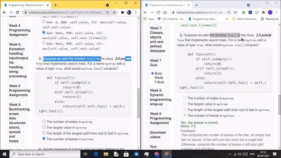Launch Microsoft Edge from taskbar
This screenshot has height=158, width=281.
(x=96, y=154)
